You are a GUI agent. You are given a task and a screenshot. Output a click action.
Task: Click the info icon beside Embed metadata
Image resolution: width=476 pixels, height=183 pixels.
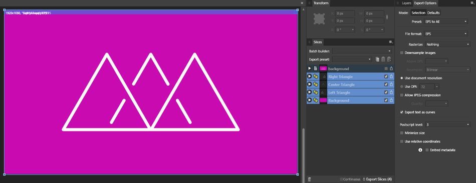420,150
